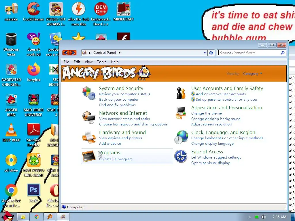Expand the address bar history dropdown
The height and width of the screenshot is (221, 295).
coord(205,53)
